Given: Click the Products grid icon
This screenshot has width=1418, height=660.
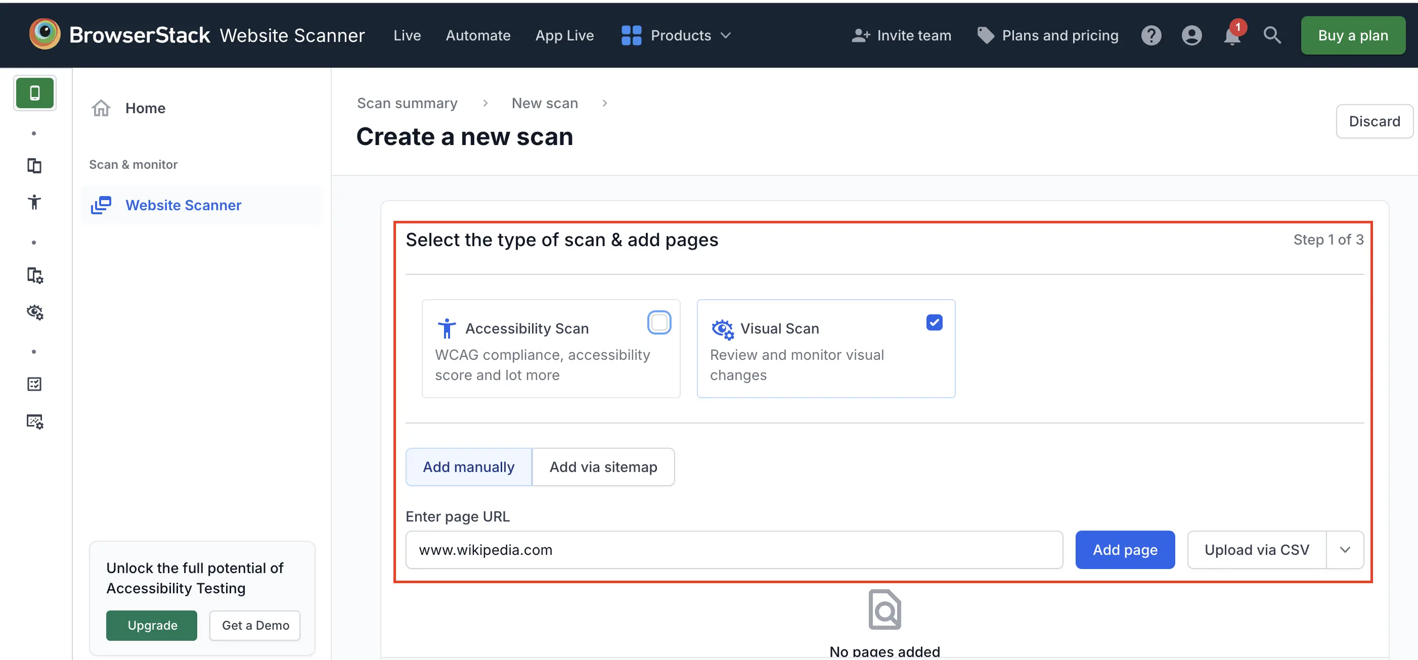Looking at the screenshot, I should [x=632, y=35].
